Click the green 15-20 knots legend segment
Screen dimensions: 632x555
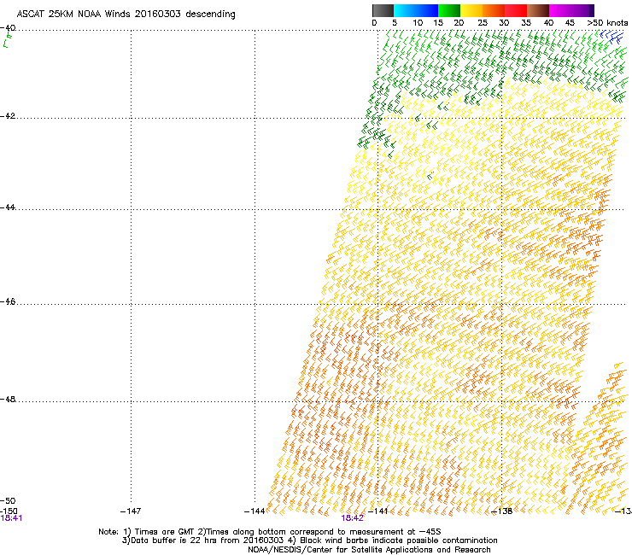pos(449,10)
